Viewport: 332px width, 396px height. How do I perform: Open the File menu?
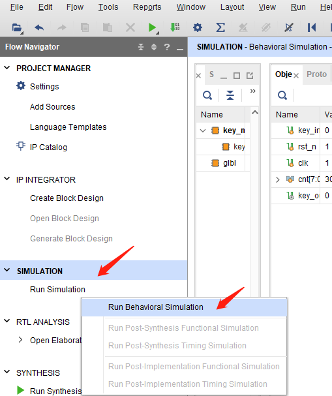pos(17,7)
